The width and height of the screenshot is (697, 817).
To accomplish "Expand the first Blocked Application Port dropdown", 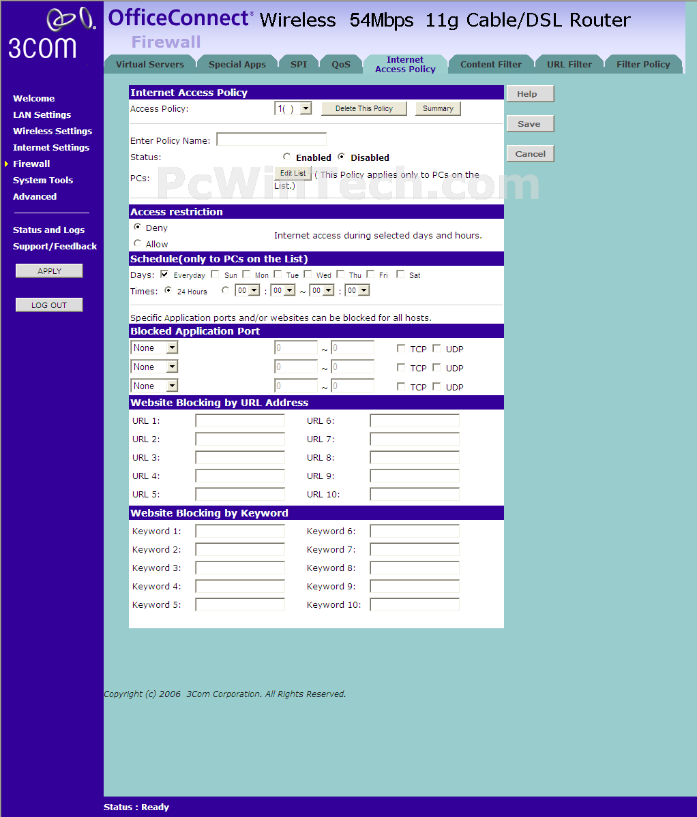I will (154, 348).
